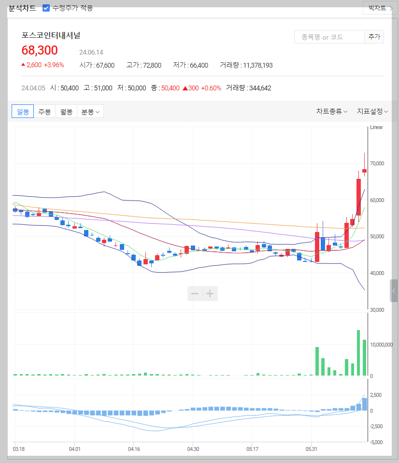Click the 고가 : 72,800 value
Image resolution: width=399 pixels, height=463 pixels.
point(144,65)
